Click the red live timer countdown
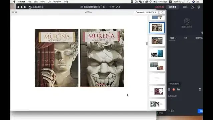Image resolution: width=213 pixels, height=120 pixels. (159, 7)
